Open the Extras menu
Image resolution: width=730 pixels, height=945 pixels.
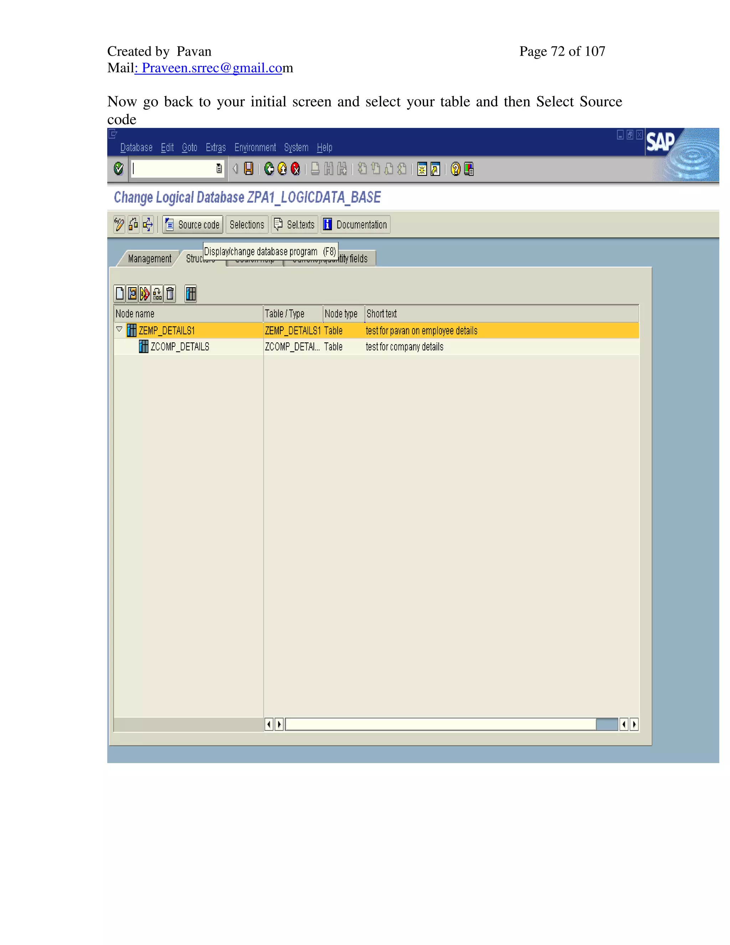click(x=216, y=148)
